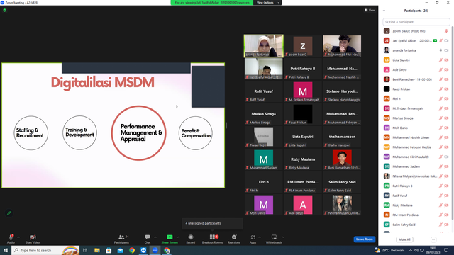Screen dimensions: 454x255
Task: Click Performance Management & Appraisal circle on slide
Action: (139, 133)
